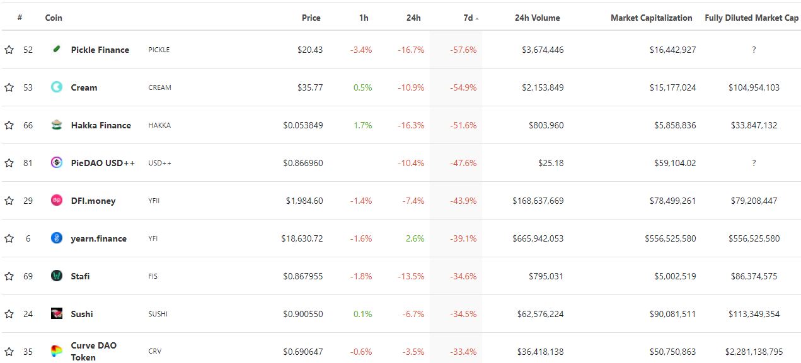Click the Cream teal coin logo
801x363 pixels.
(x=57, y=87)
